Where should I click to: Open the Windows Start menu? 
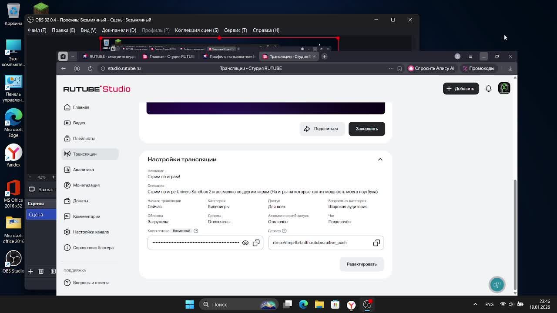(190, 304)
